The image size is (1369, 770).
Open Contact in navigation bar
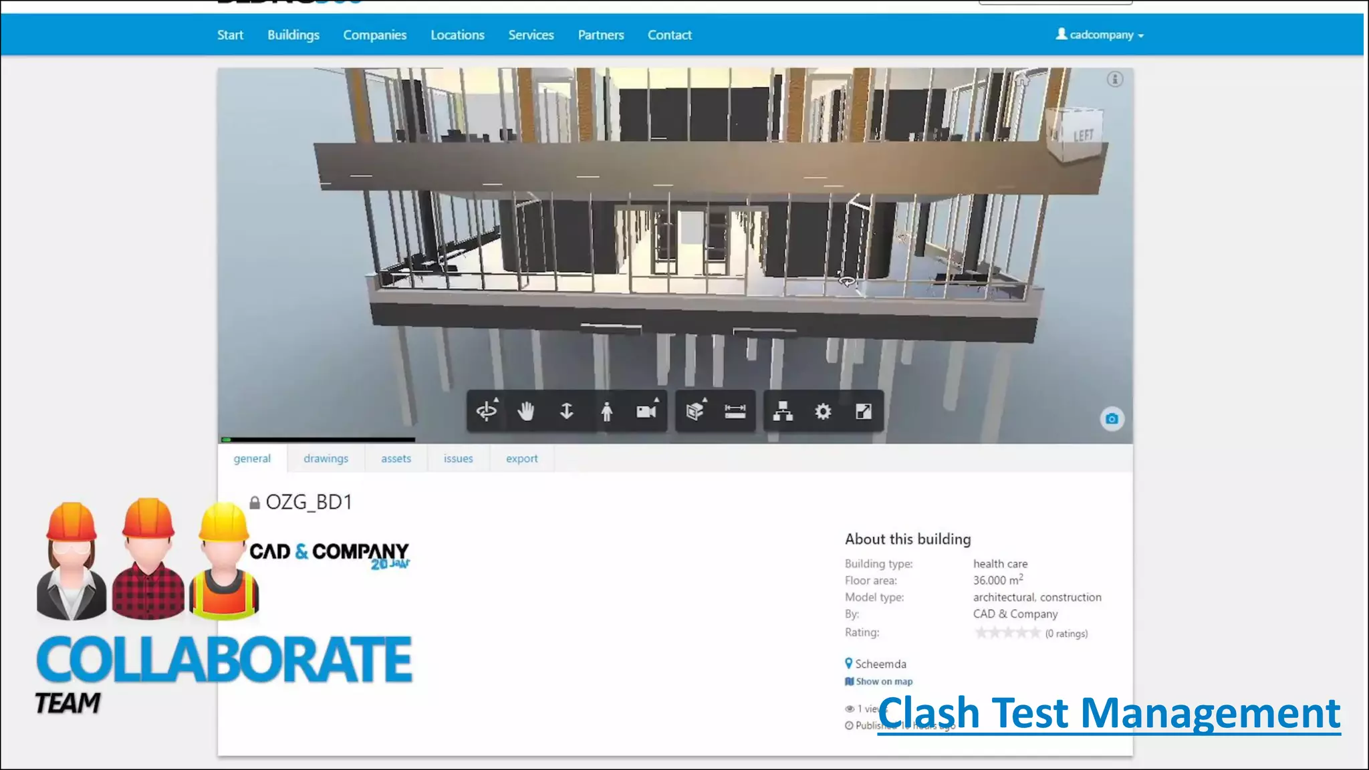669,35
